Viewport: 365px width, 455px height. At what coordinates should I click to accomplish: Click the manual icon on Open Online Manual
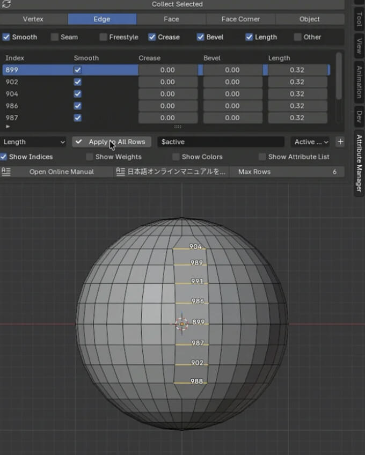click(6, 172)
